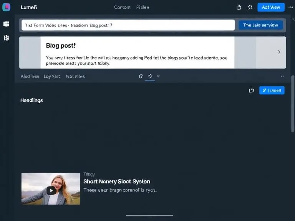Click the screen layout icon beside Lumen button
The height and width of the screenshot is (221, 295).
[251, 91]
